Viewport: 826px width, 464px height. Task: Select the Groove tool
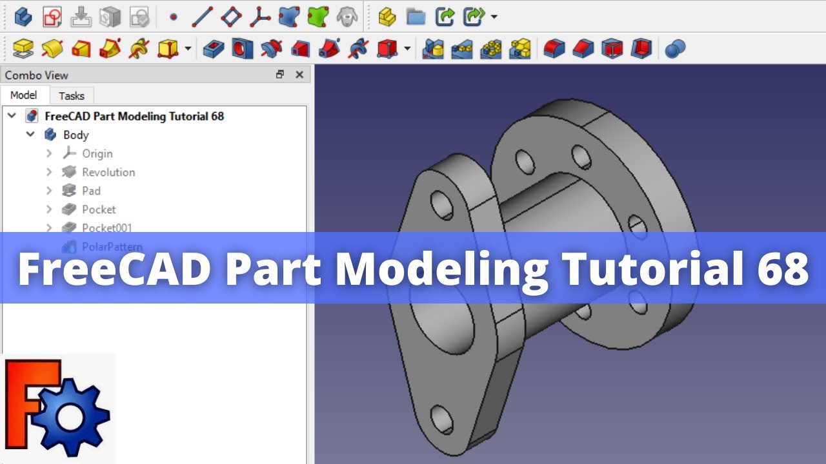272,48
